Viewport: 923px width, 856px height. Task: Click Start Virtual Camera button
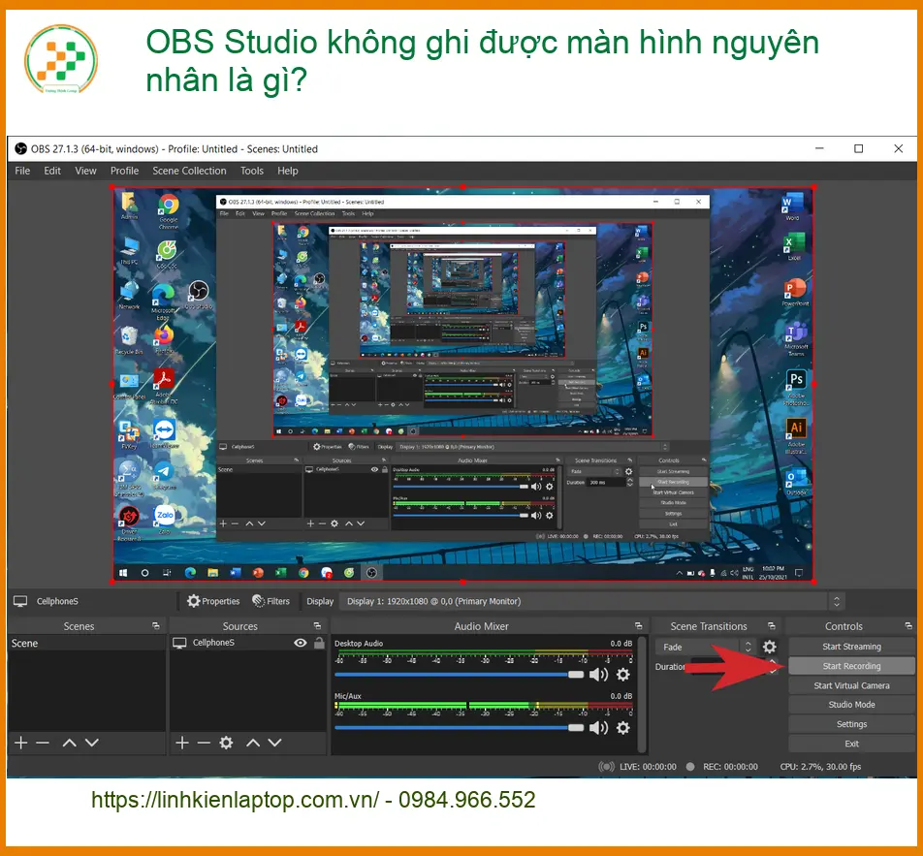[x=852, y=685]
